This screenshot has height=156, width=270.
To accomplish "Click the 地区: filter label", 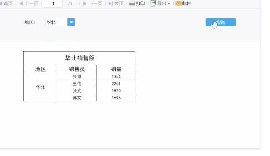I will [30, 22].
